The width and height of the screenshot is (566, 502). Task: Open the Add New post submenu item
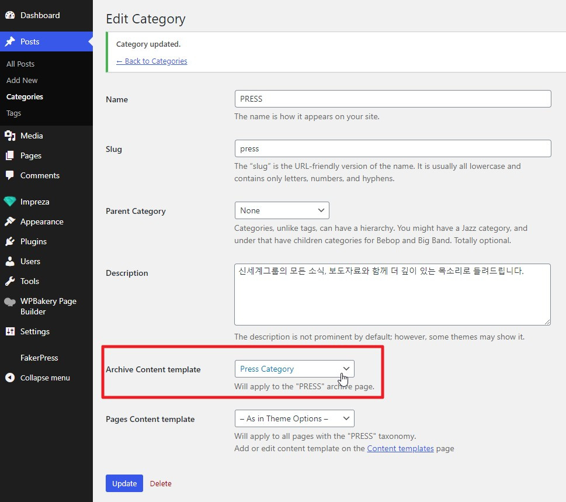pos(22,80)
